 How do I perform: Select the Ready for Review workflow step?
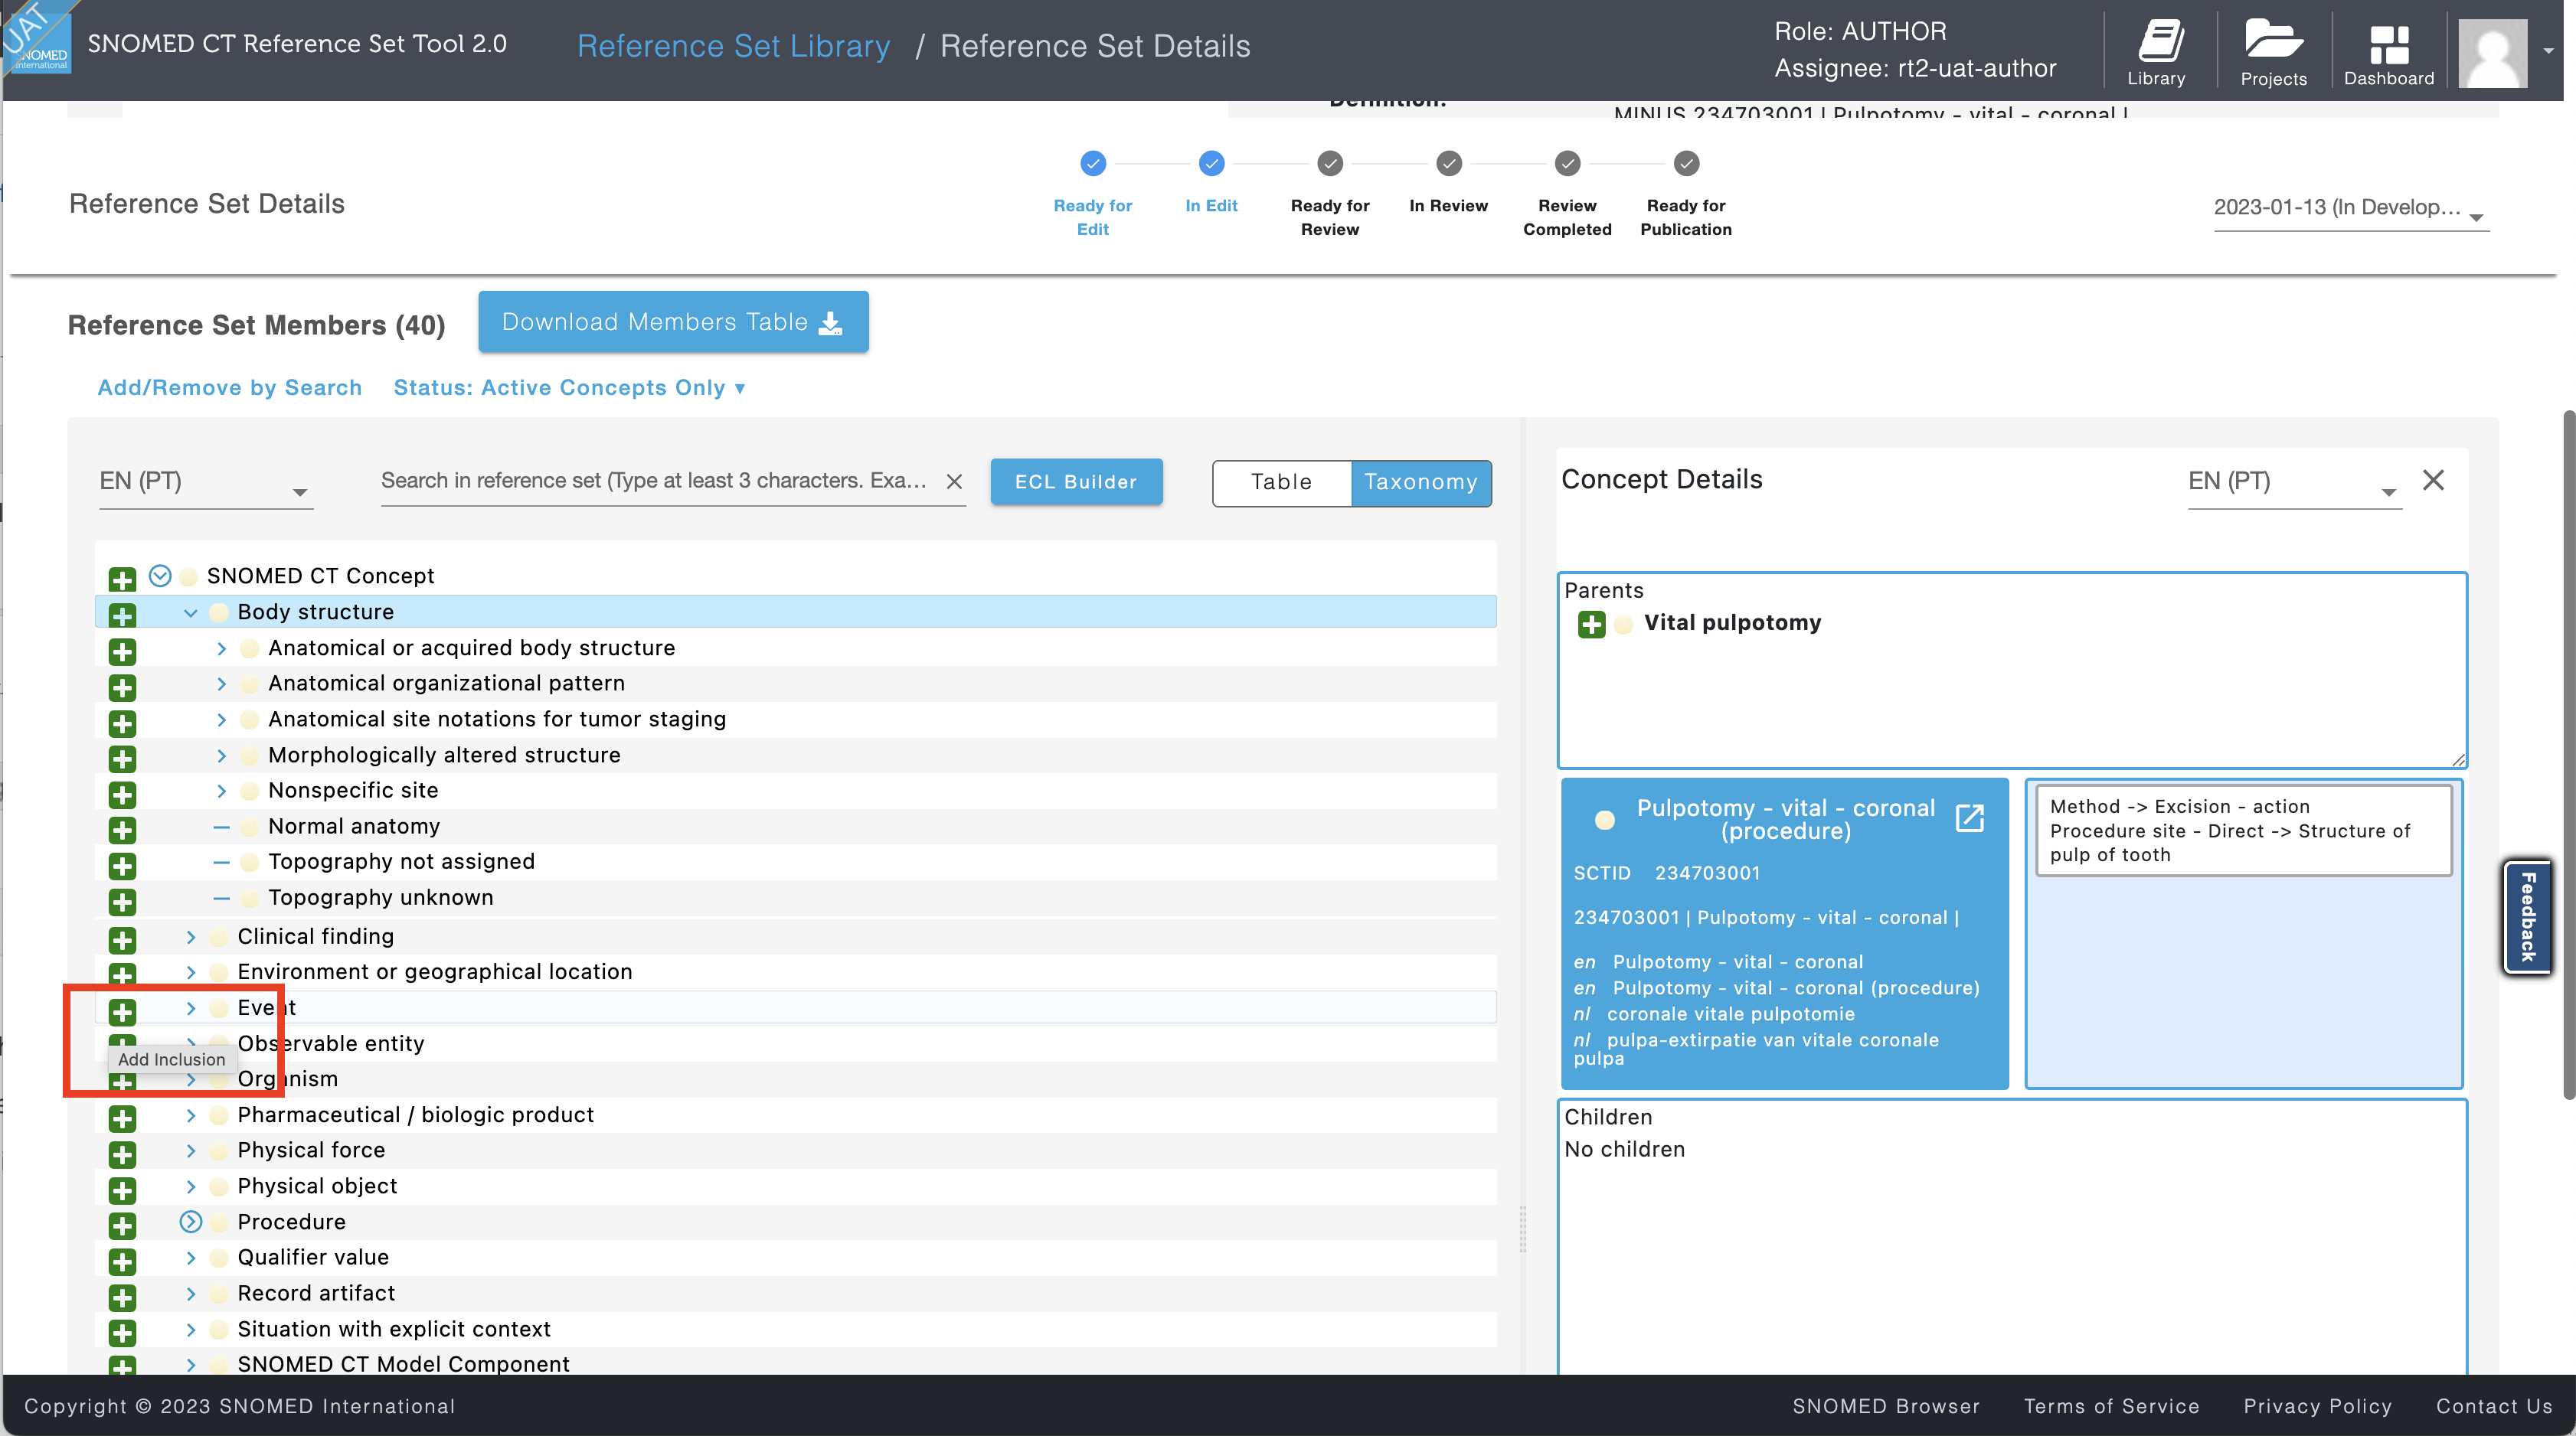(x=1330, y=194)
